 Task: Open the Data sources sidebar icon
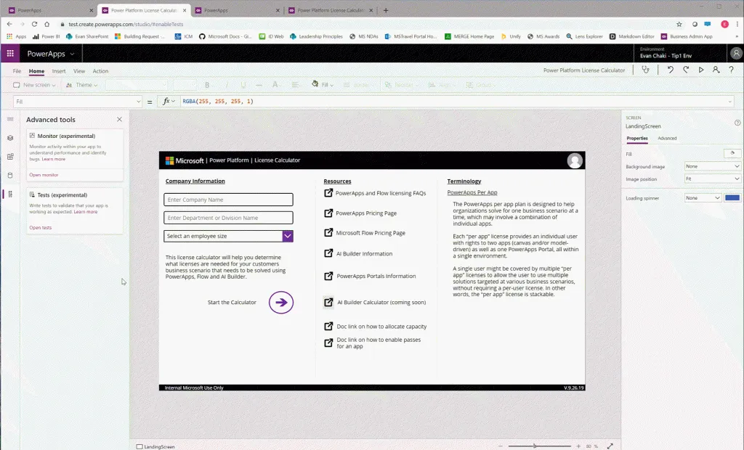click(x=10, y=176)
